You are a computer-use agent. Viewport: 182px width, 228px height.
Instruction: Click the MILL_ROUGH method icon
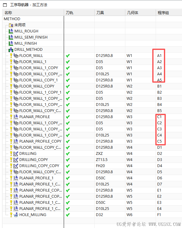(x=11, y=31)
